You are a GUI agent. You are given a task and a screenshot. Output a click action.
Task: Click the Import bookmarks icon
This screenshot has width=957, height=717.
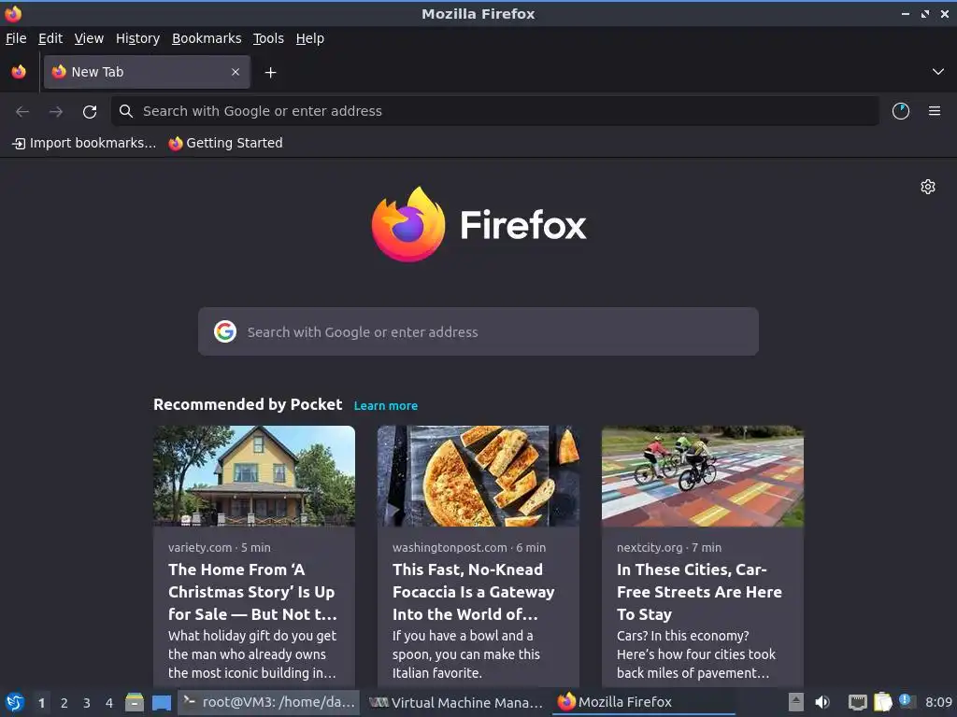19,143
